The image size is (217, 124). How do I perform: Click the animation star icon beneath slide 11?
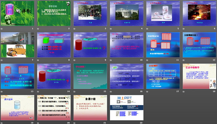pos(147,60)
